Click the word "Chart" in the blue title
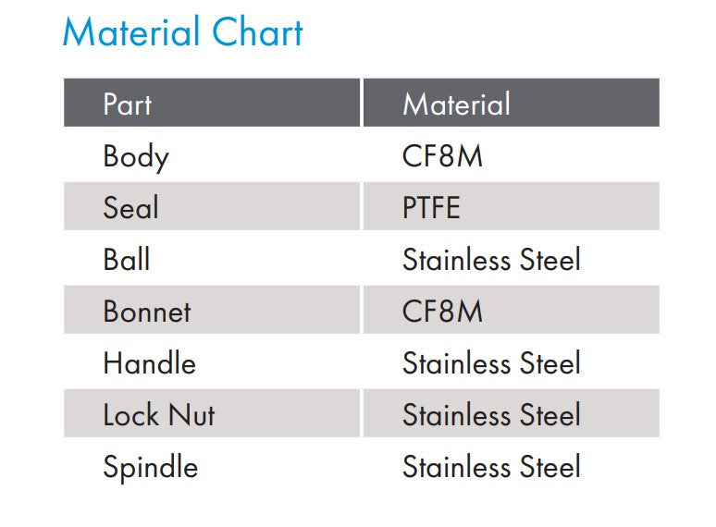716x527 pixels. pos(256,33)
